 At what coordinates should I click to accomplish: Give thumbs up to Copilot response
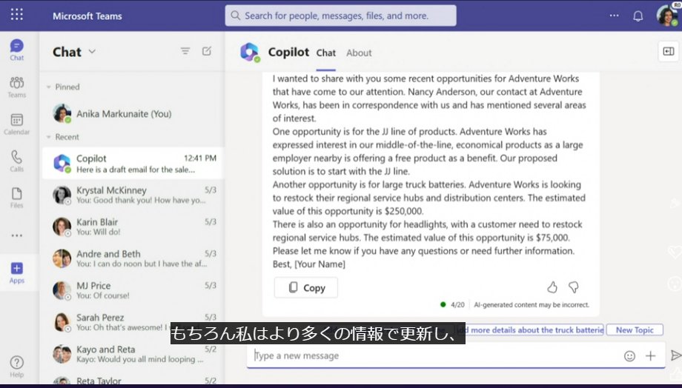(552, 287)
